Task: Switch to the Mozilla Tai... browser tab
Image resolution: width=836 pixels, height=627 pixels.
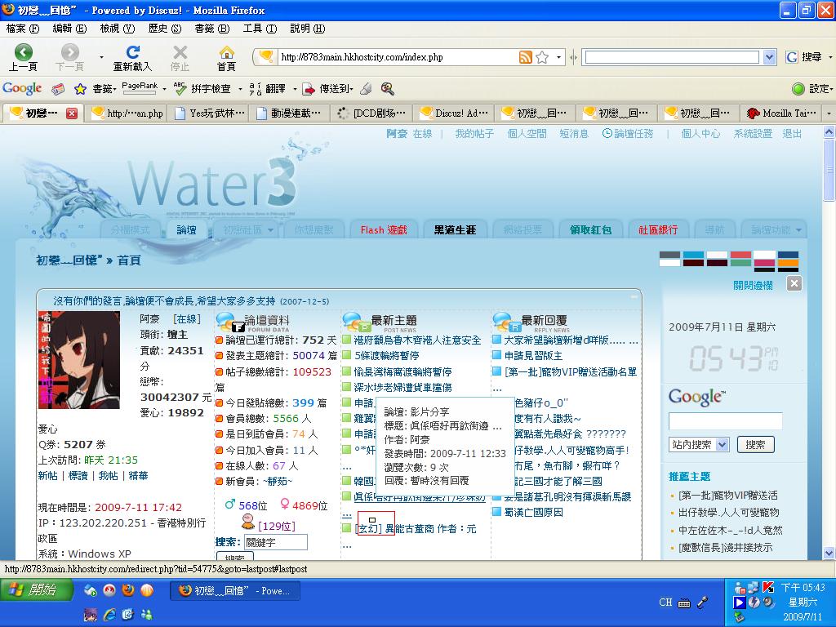Action: click(x=781, y=113)
